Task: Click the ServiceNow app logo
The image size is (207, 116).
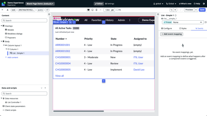Action: click(x=4, y=4)
